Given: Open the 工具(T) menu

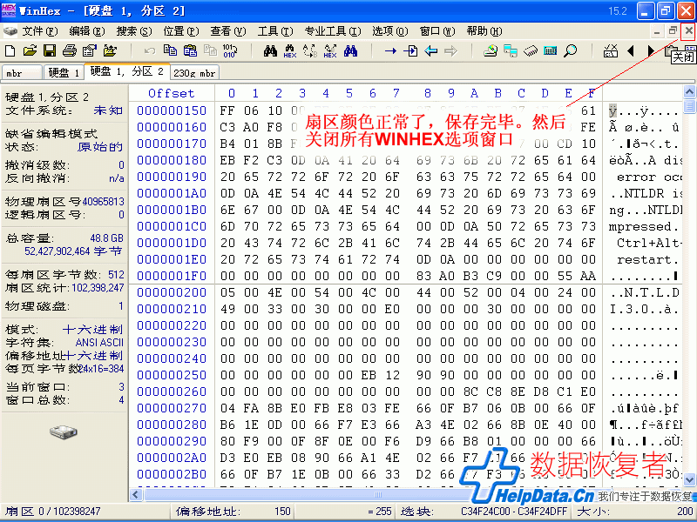Looking at the screenshot, I should 275,31.
